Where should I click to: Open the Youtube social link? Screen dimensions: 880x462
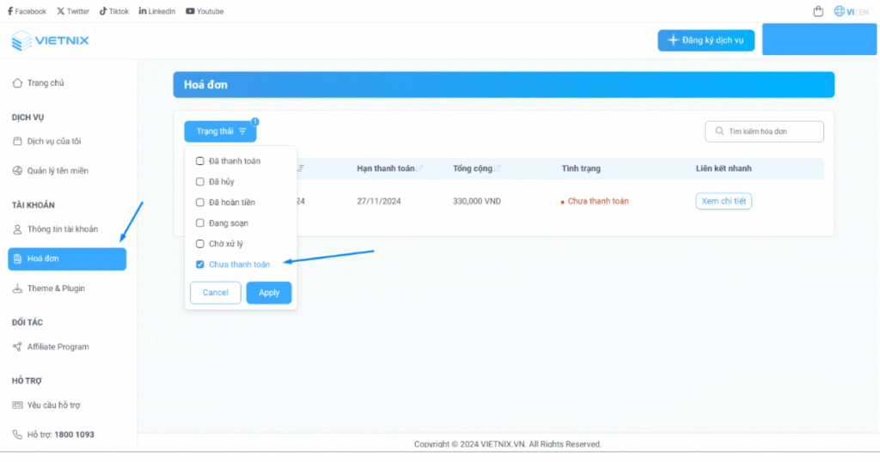tap(205, 11)
